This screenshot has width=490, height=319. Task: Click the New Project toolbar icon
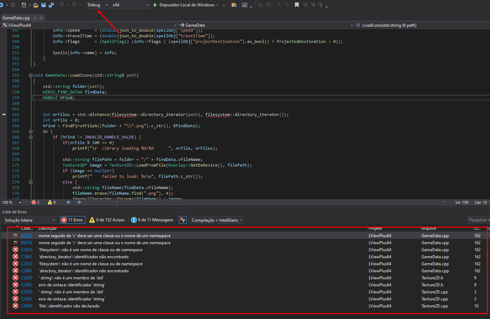tap(24, 5)
